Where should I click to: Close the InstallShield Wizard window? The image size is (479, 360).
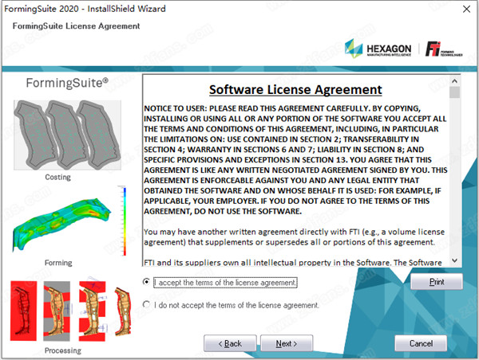(x=466, y=9)
